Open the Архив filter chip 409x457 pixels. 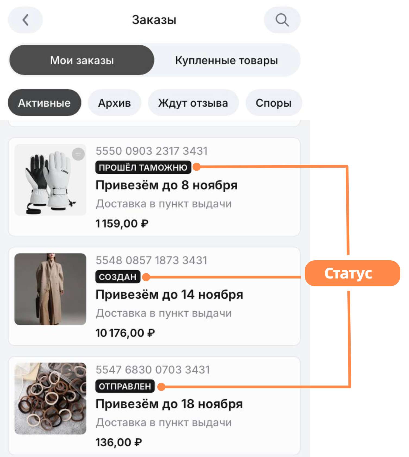(114, 103)
